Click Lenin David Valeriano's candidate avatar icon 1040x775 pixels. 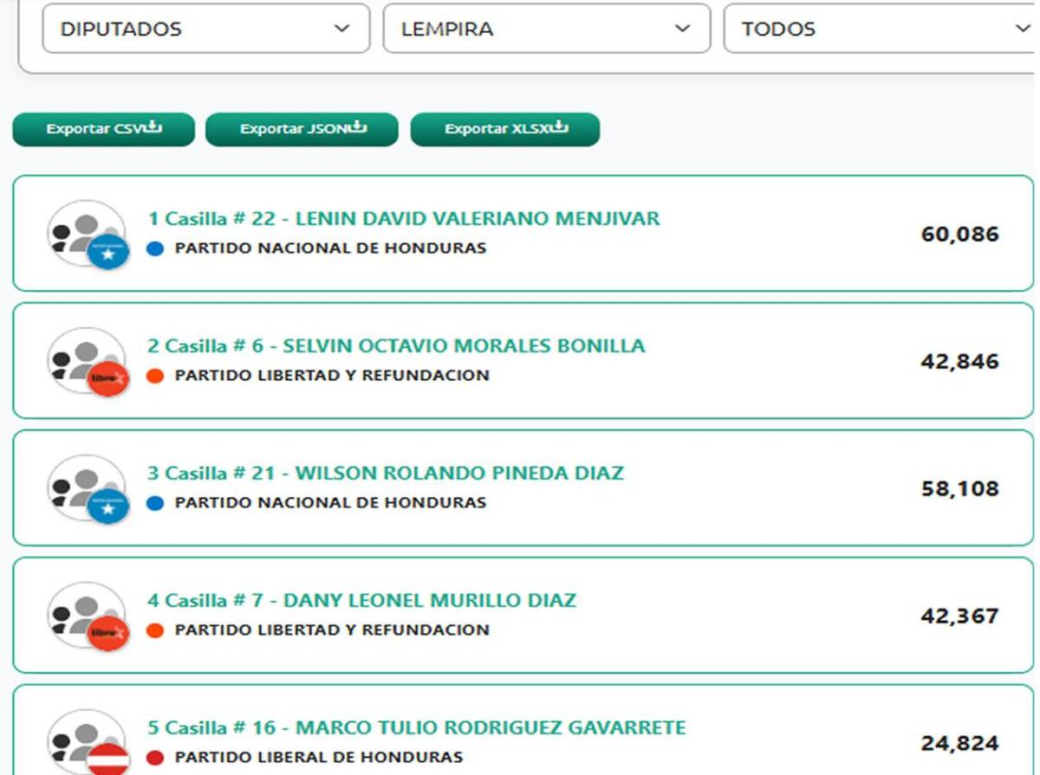(85, 234)
